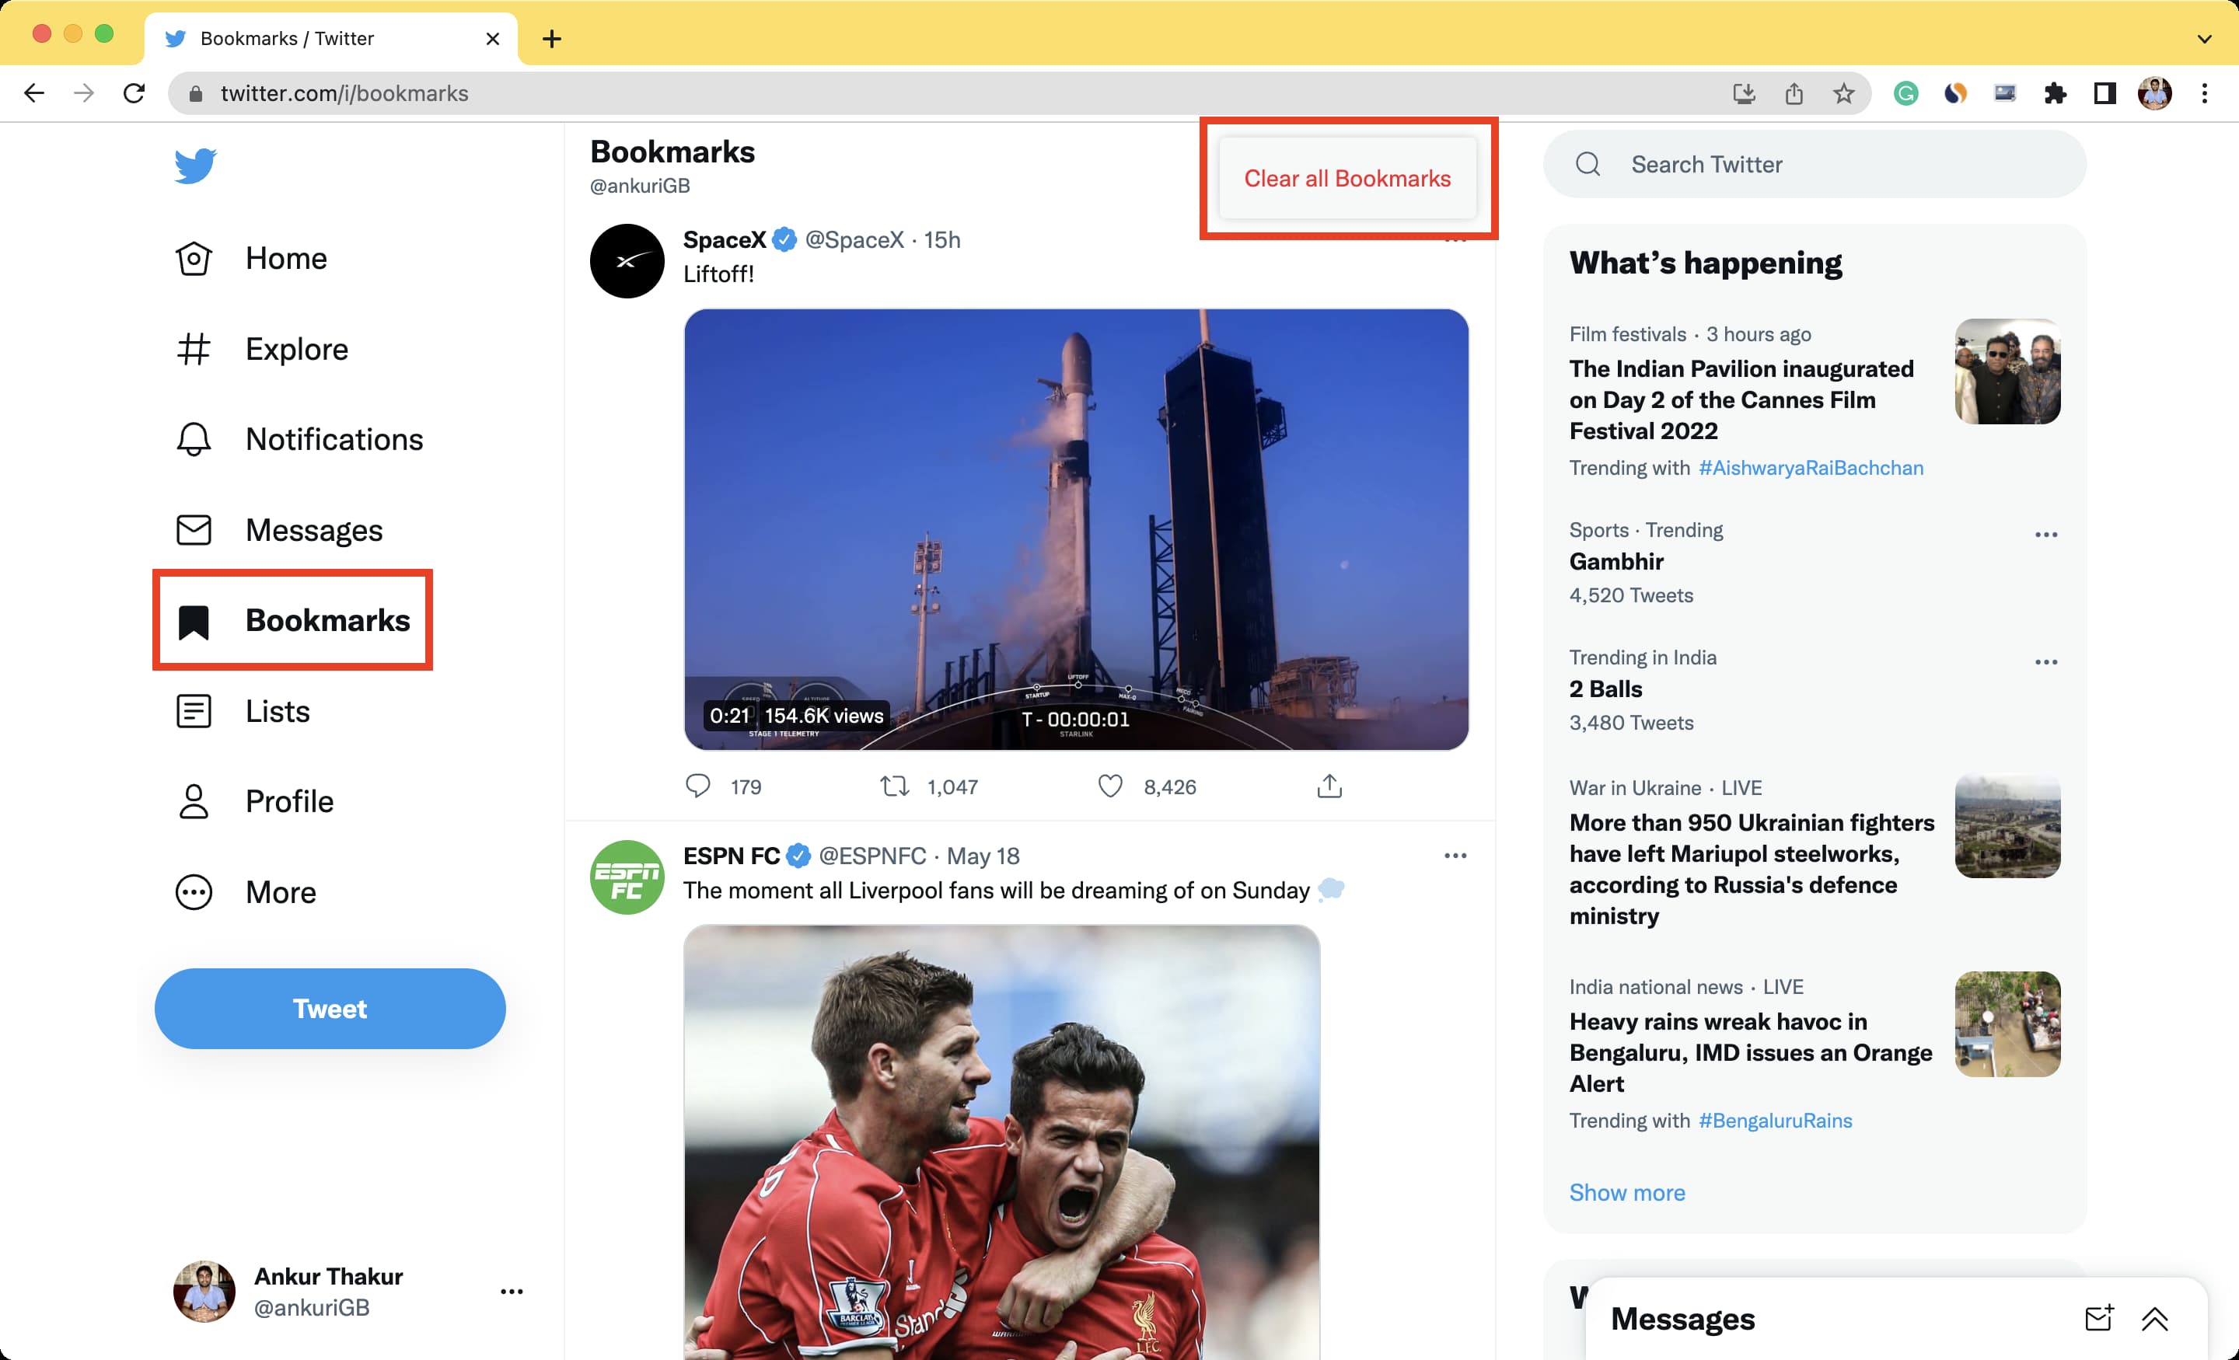Click the orange-blue circular extension icon
The width and height of the screenshot is (2239, 1360).
point(1955,93)
